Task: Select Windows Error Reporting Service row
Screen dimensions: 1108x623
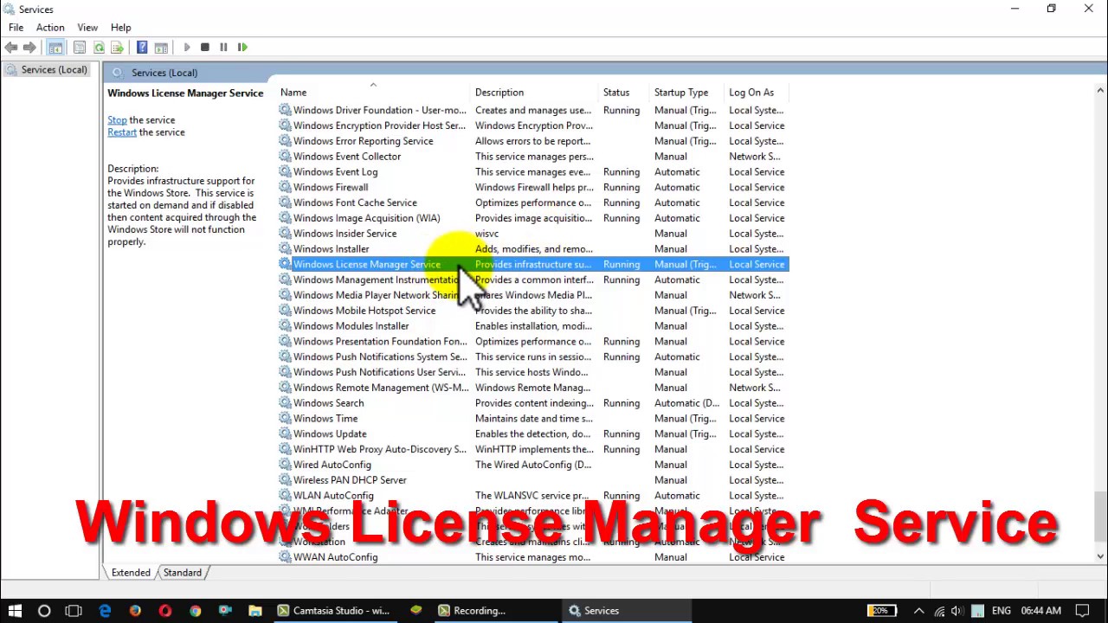Action: (x=532, y=141)
